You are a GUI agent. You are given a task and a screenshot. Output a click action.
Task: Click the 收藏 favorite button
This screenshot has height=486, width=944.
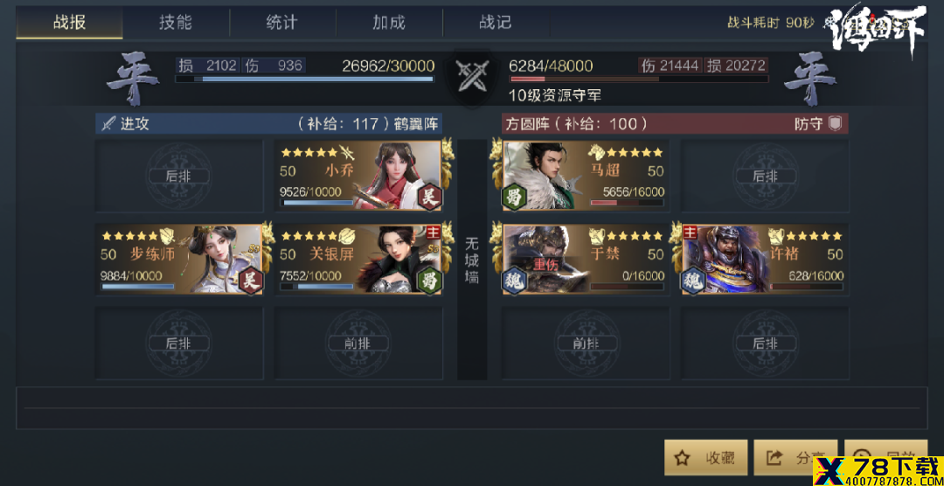pyautogui.click(x=705, y=458)
